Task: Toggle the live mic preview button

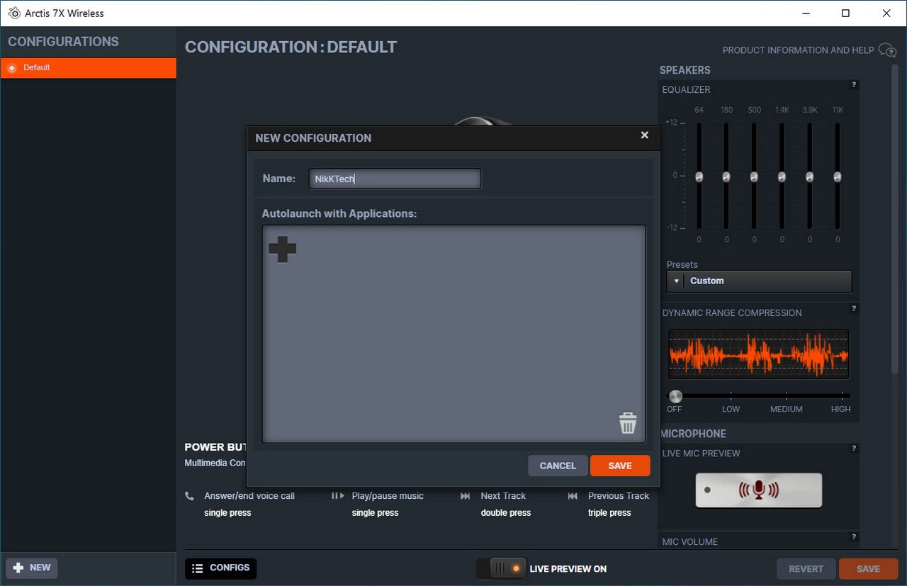Action: pyautogui.click(x=758, y=490)
